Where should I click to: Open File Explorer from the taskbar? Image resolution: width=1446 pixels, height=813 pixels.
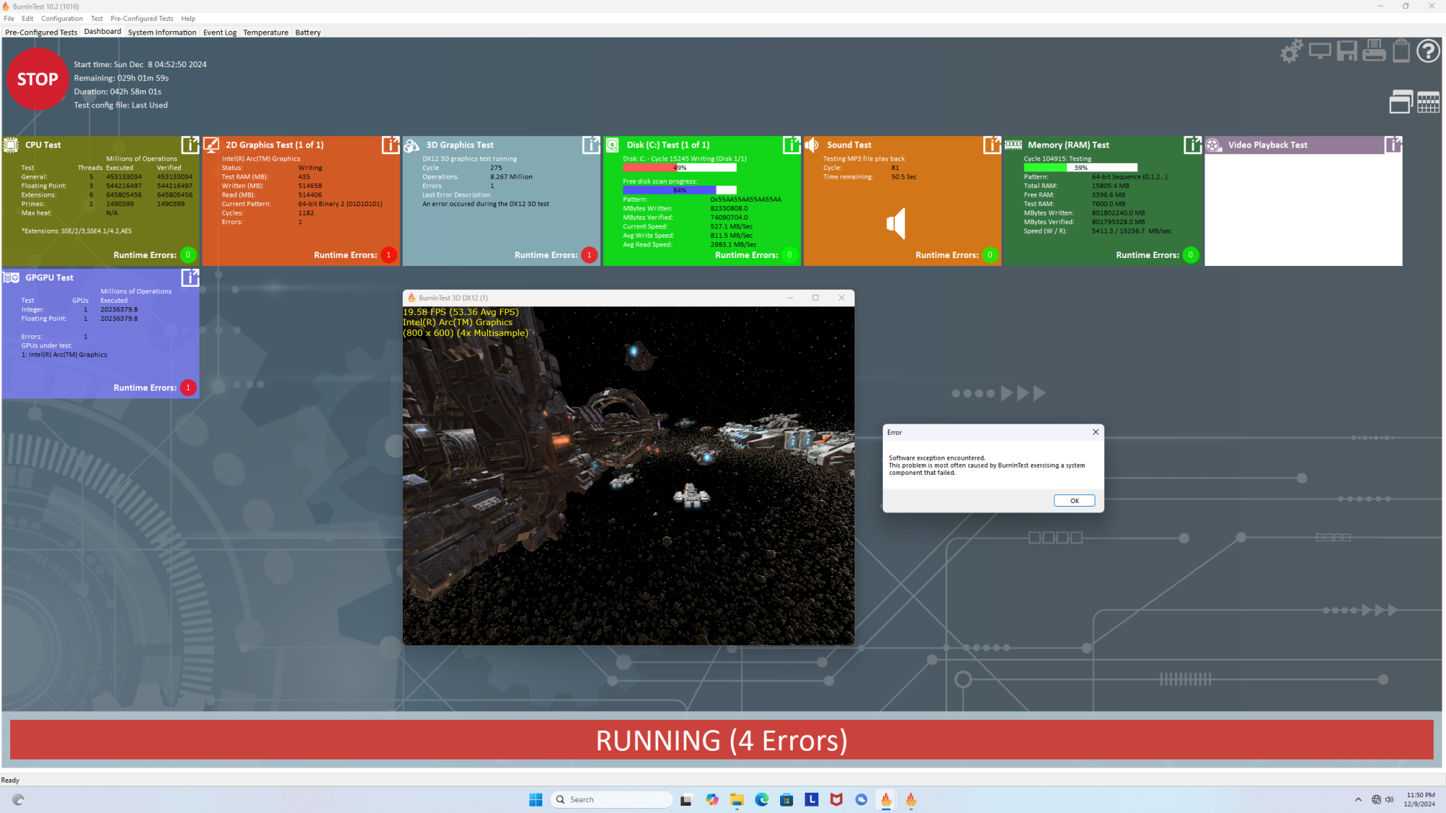point(737,799)
